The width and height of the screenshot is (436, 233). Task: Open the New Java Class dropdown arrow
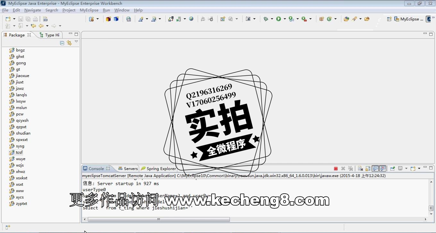pyautogui.click(x=336, y=19)
